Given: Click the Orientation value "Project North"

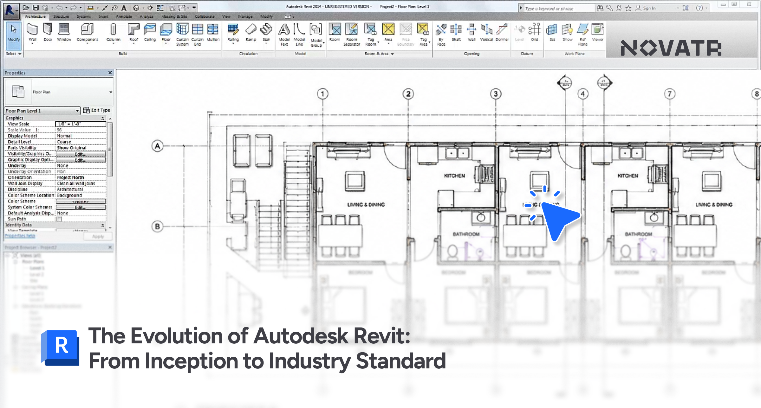Looking at the screenshot, I should pyautogui.click(x=70, y=178).
